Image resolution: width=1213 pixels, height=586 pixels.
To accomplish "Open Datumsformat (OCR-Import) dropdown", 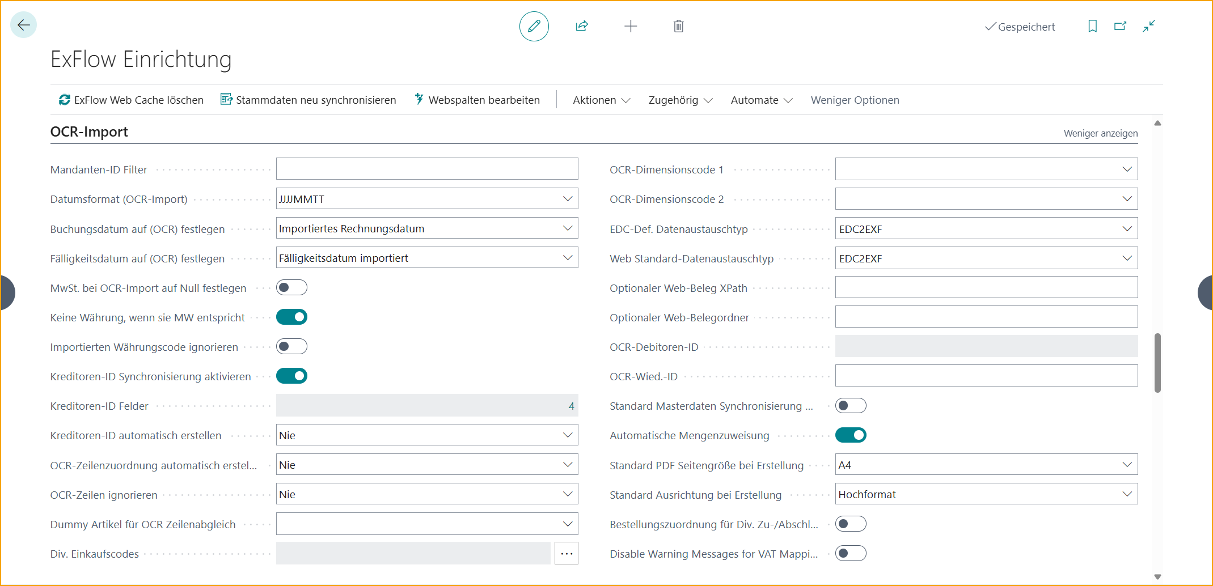I will click(x=567, y=199).
